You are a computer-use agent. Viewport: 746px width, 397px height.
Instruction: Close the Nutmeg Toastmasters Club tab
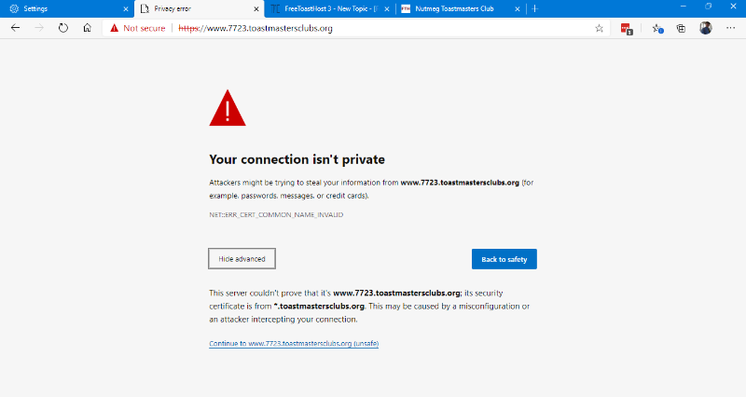click(x=518, y=8)
